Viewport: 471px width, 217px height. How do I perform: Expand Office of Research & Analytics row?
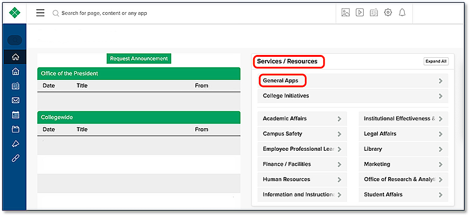pos(403,179)
